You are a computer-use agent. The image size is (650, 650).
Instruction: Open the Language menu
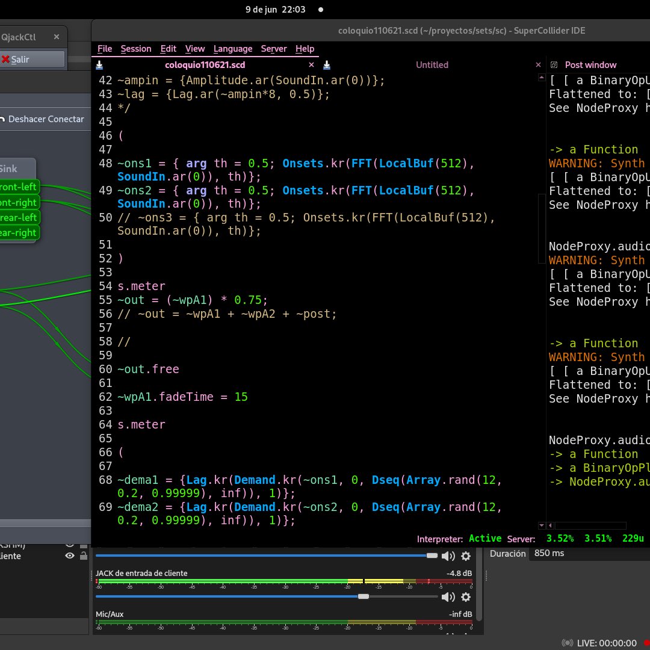(x=233, y=49)
